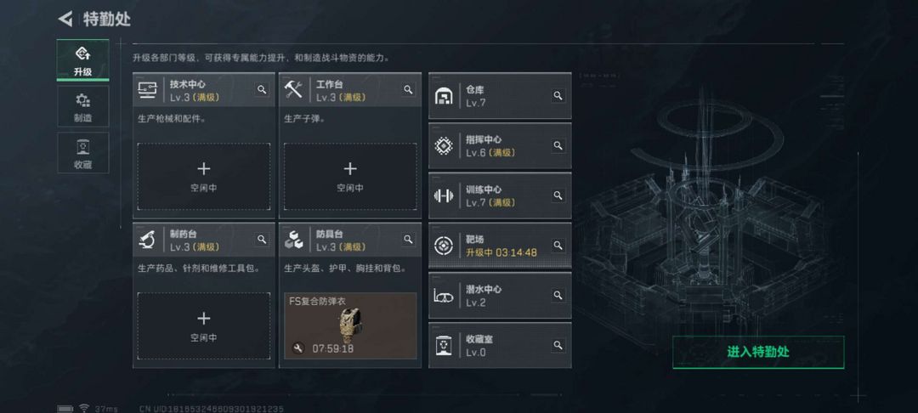Open the magnifier icon for 防具台

(408, 240)
